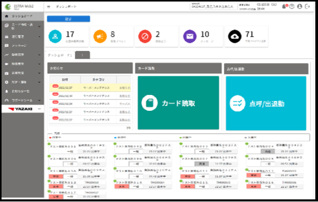Screen dimensions: 318x202
Task: Click the SD card icon in カード読取 tile
Action: 150,103
